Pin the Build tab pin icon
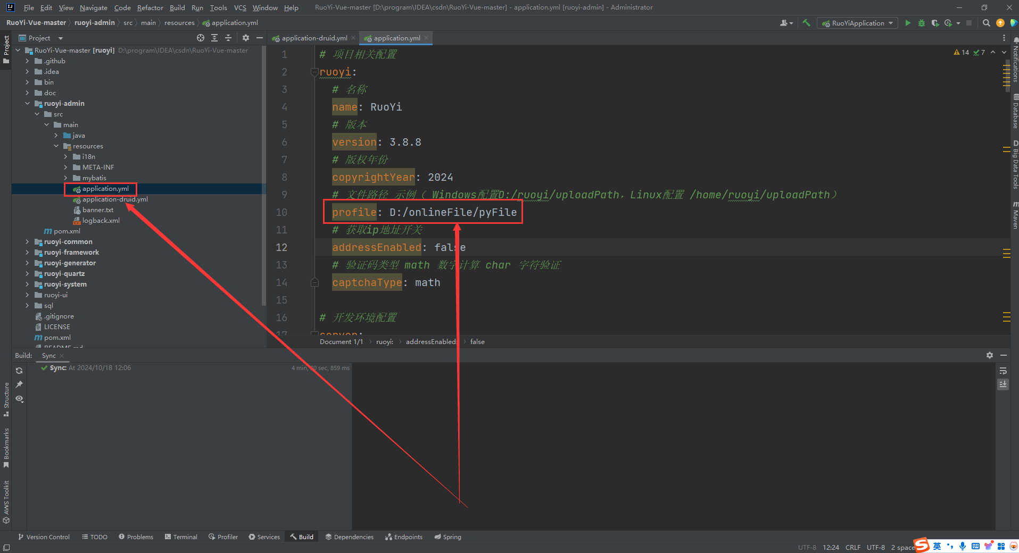The width and height of the screenshot is (1019, 553). tap(19, 384)
